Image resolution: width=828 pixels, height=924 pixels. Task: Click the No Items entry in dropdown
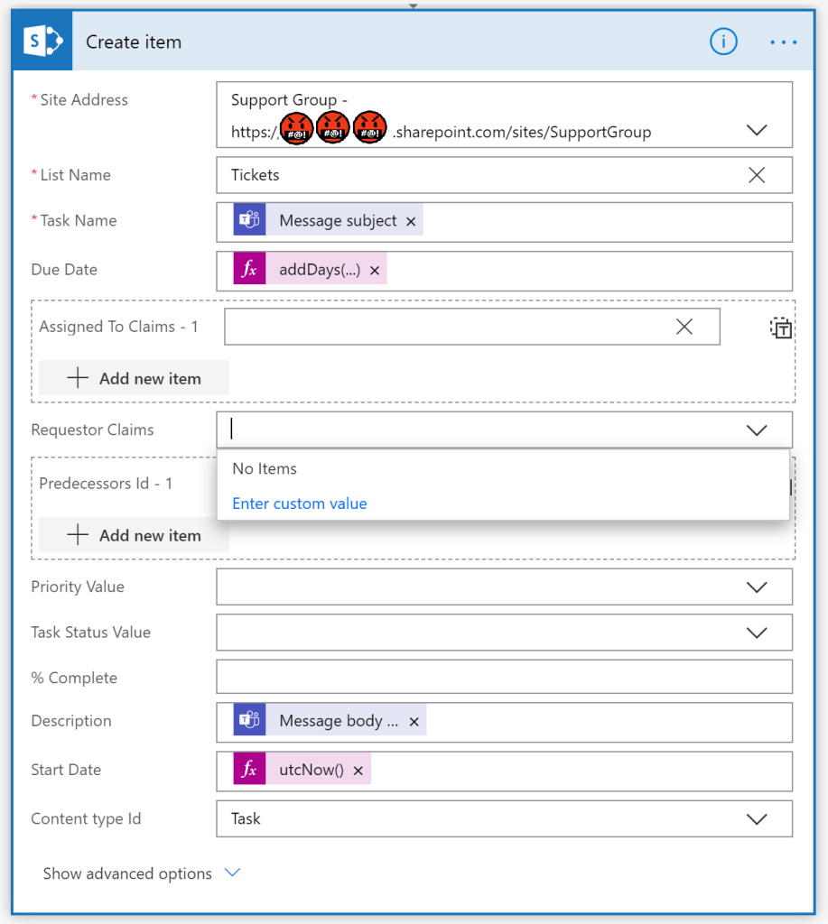pos(265,468)
